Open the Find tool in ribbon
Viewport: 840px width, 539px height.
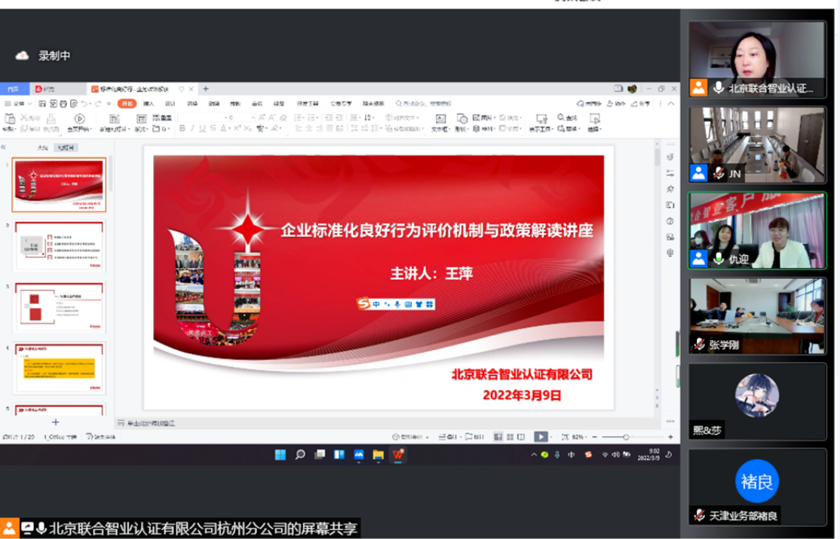pyautogui.click(x=567, y=117)
